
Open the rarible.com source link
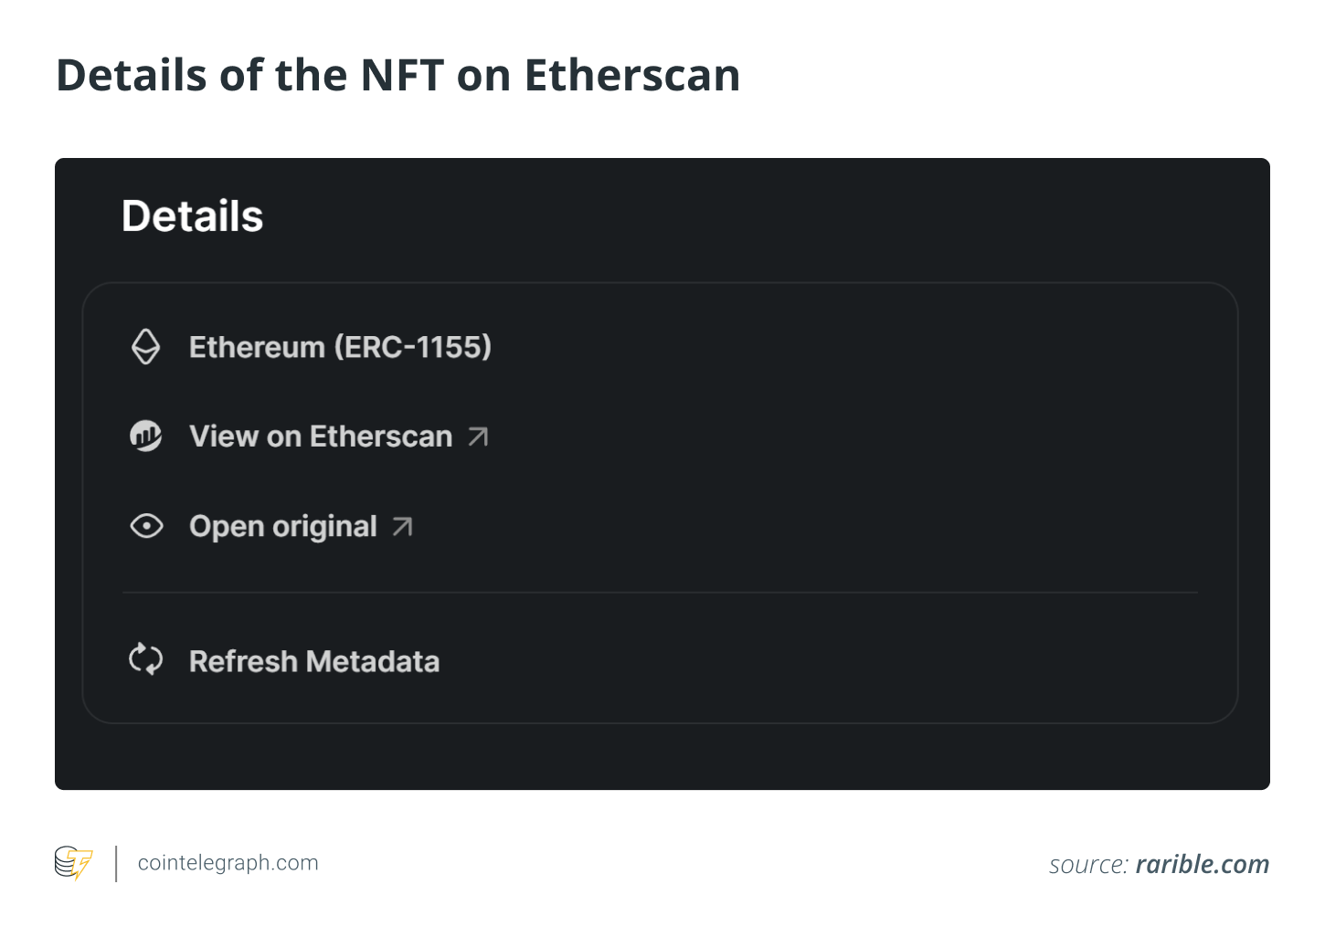1203,864
